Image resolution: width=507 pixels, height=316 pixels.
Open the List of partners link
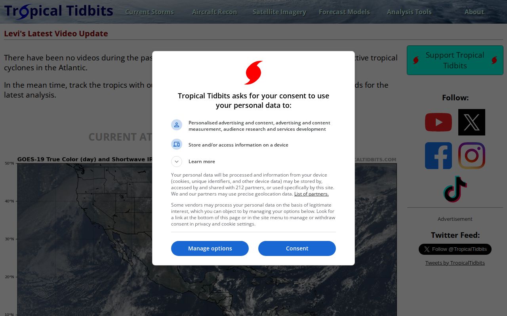tap(311, 194)
